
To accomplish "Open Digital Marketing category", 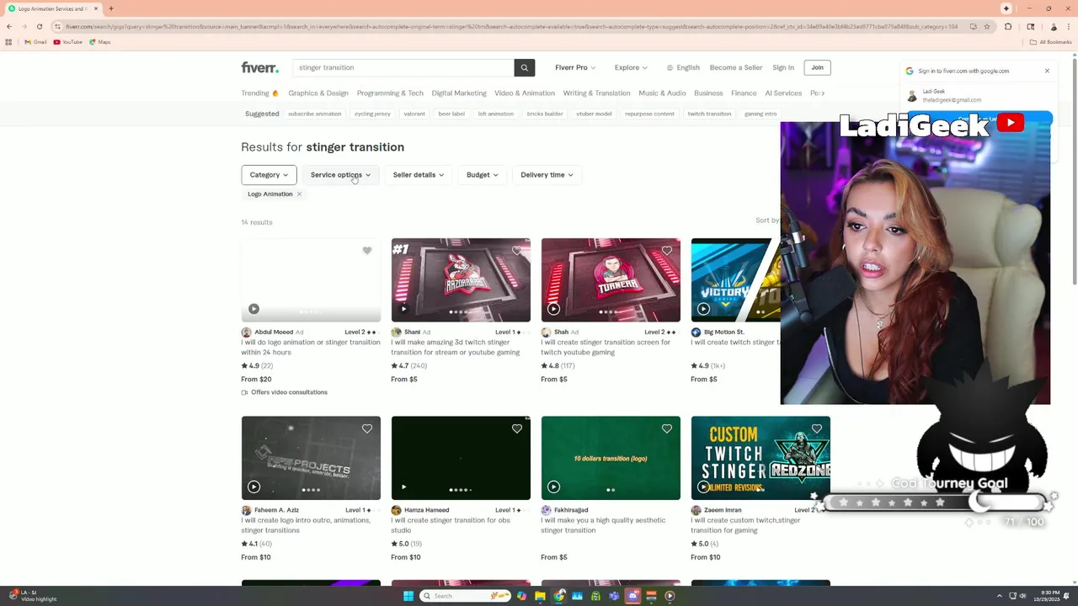I will tap(459, 93).
